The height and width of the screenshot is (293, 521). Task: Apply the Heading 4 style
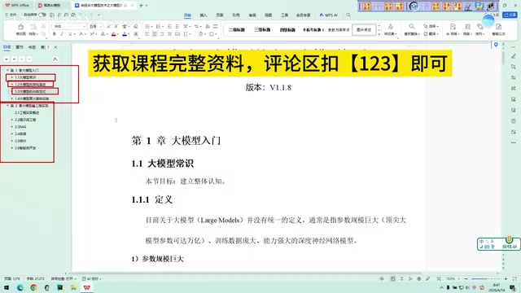pos(287,30)
